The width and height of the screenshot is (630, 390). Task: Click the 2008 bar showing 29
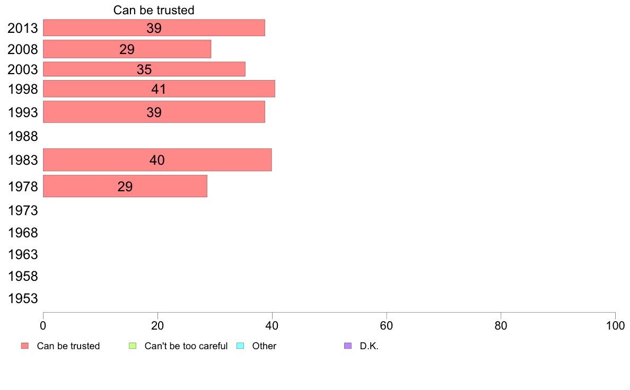coord(127,49)
